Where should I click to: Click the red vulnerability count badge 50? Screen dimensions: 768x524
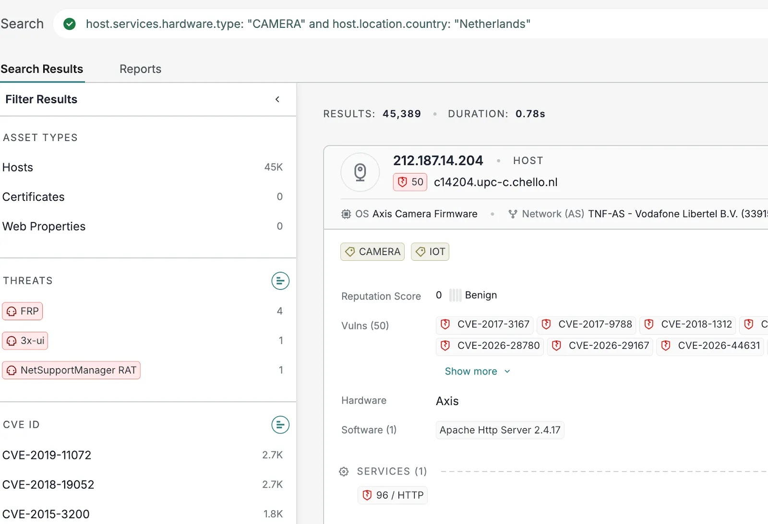tap(410, 182)
